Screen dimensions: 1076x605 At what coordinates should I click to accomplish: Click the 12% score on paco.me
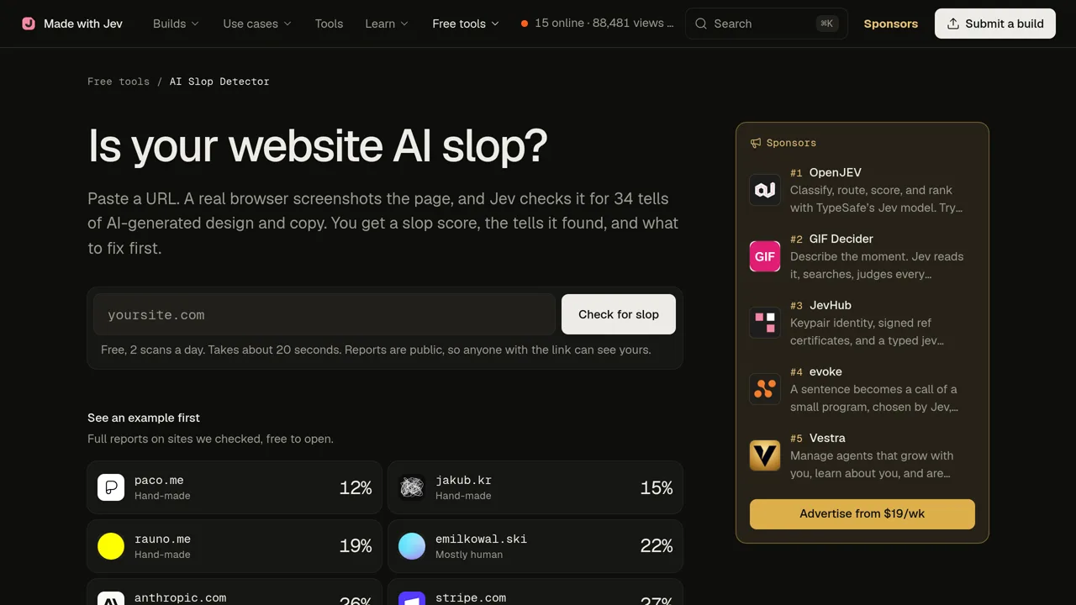pyautogui.click(x=356, y=487)
